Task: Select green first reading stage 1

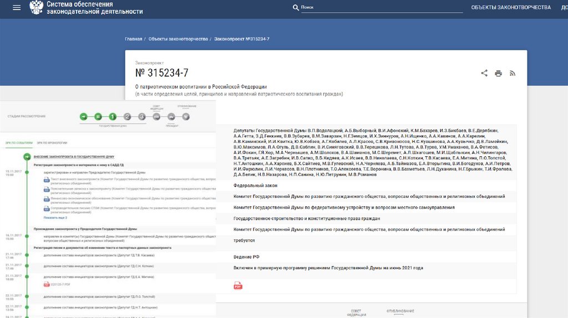Action: pos(113,116)
